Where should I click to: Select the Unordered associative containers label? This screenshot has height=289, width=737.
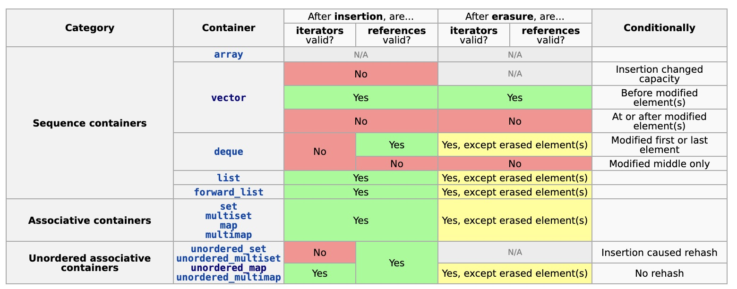[x=90, y=263]
